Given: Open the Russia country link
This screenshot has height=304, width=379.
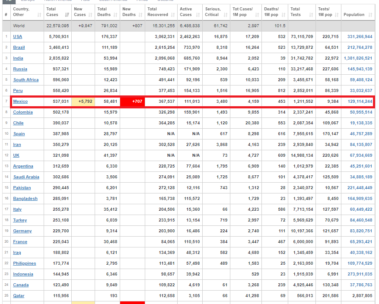Looking at the screenshot, I should [x=20, y=69].
